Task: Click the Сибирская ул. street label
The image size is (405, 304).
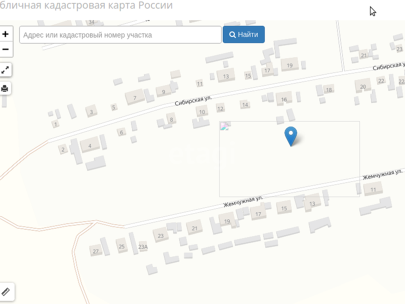Action: (x=193, y=101)
